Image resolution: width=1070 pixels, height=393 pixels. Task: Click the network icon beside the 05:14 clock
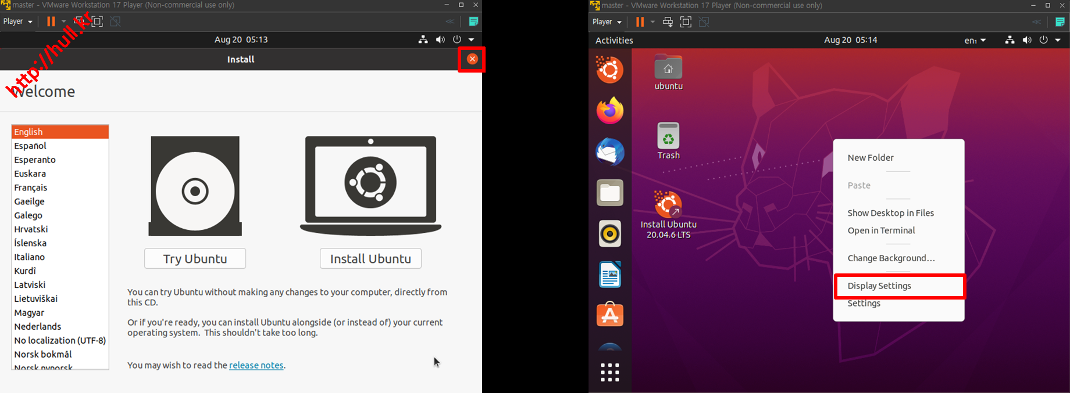(x=1010, y=40)
